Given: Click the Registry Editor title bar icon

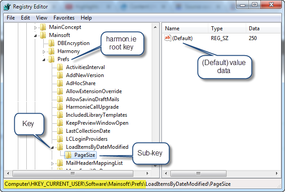Looking at the screenshot, I should [x=7, y=7].
